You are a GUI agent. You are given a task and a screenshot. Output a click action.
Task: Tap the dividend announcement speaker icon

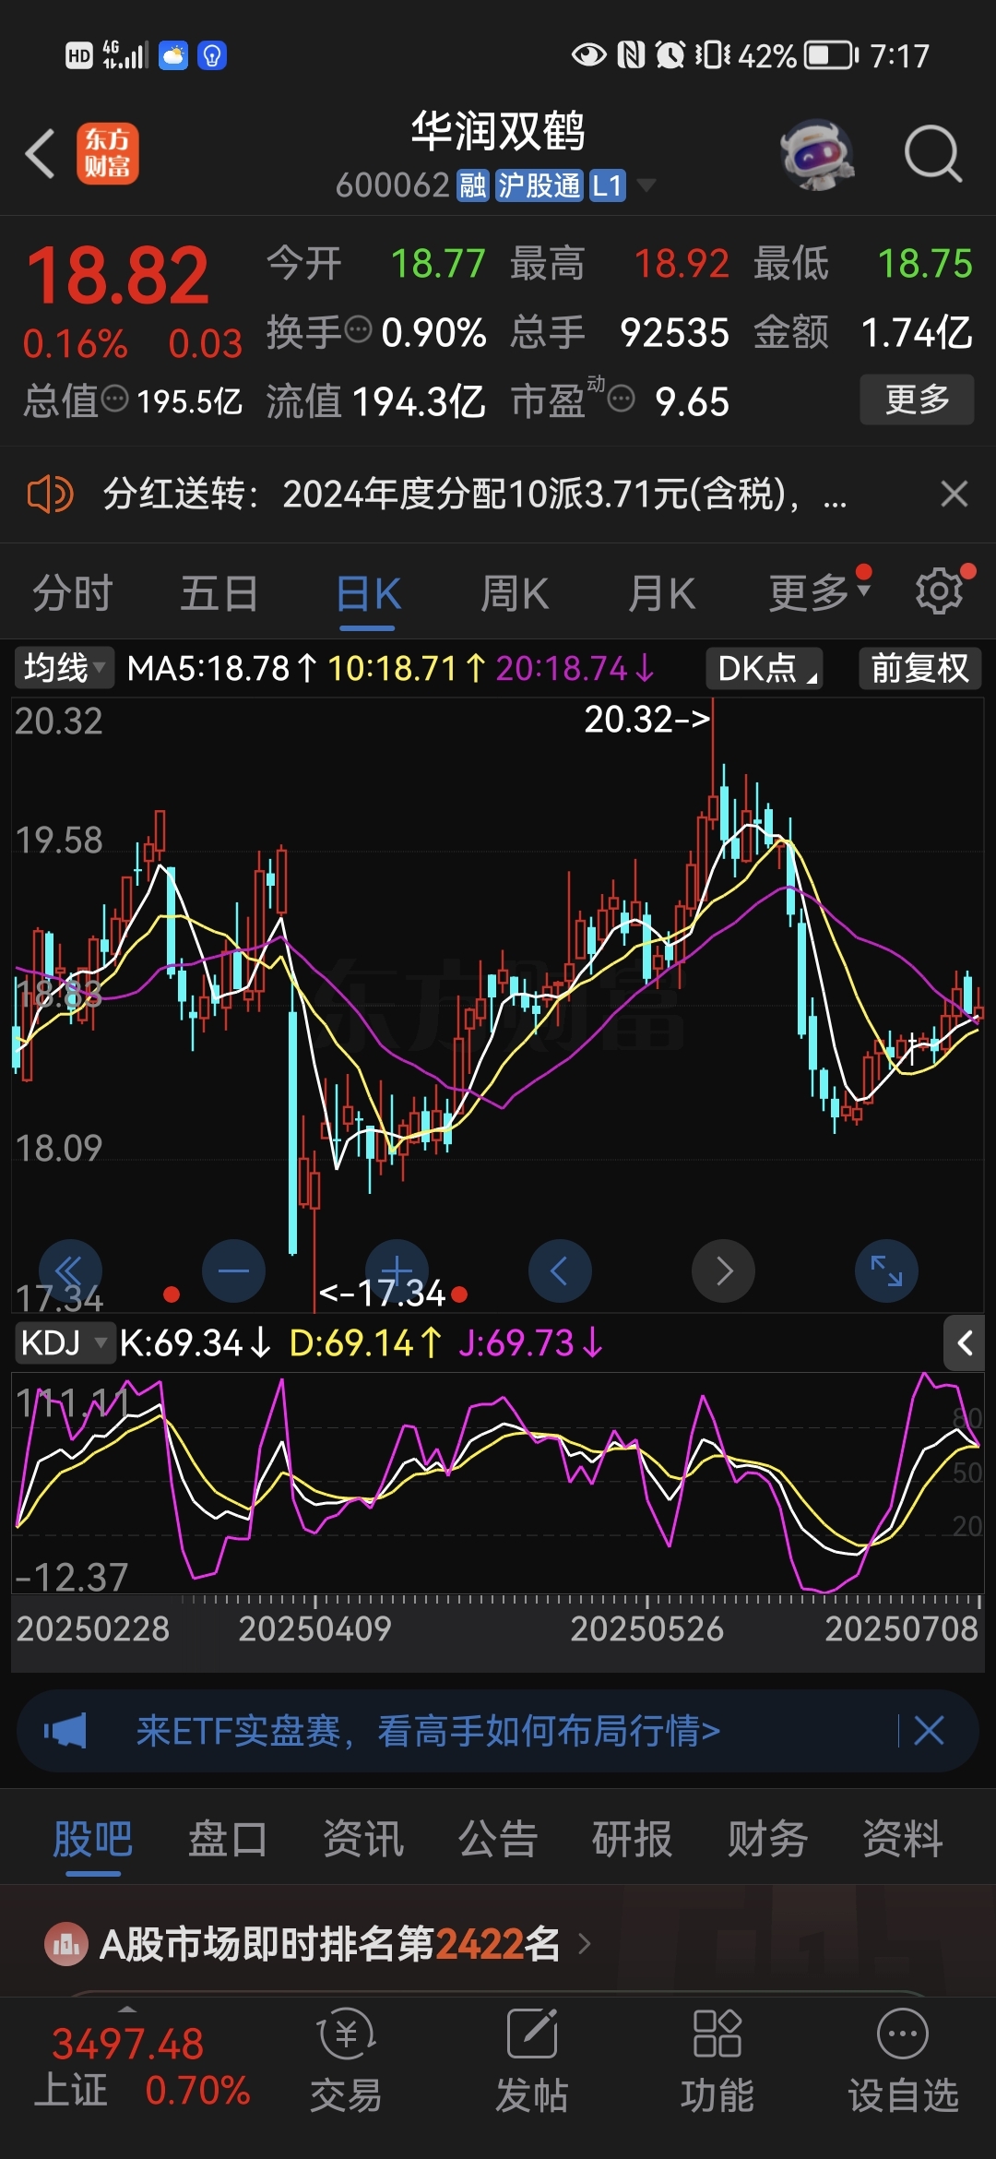(50, 495)
